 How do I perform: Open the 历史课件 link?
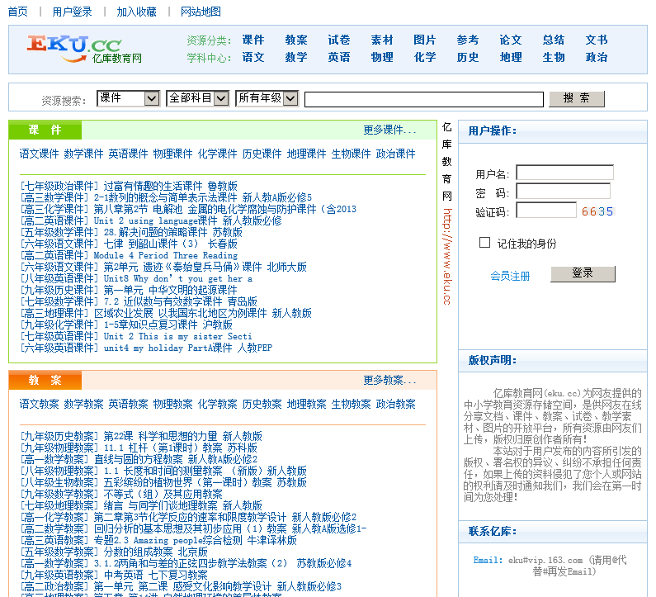click(x=262, y=154)
